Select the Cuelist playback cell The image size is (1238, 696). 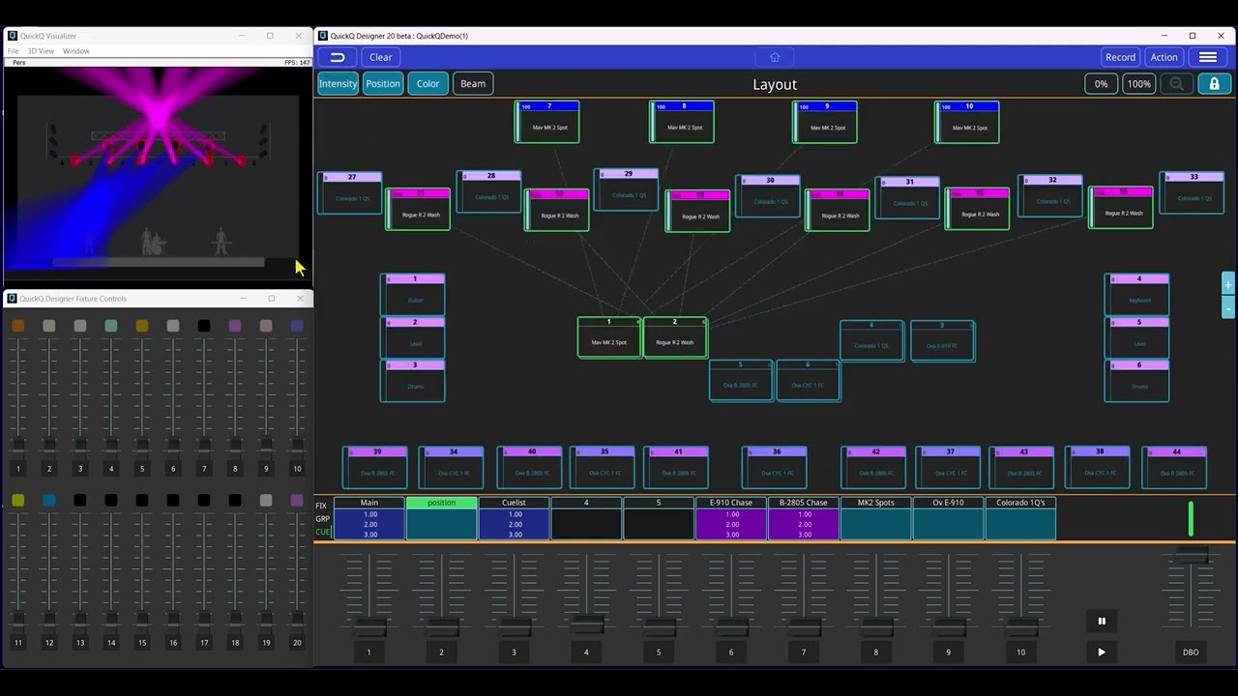point(514,518)
